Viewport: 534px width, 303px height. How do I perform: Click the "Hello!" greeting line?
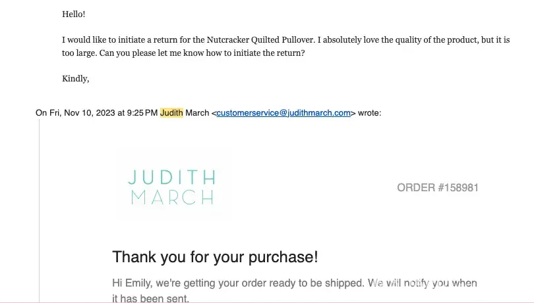73,14
